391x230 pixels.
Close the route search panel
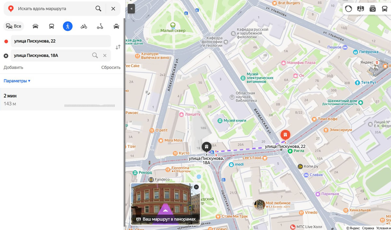(x=113, y=9)
